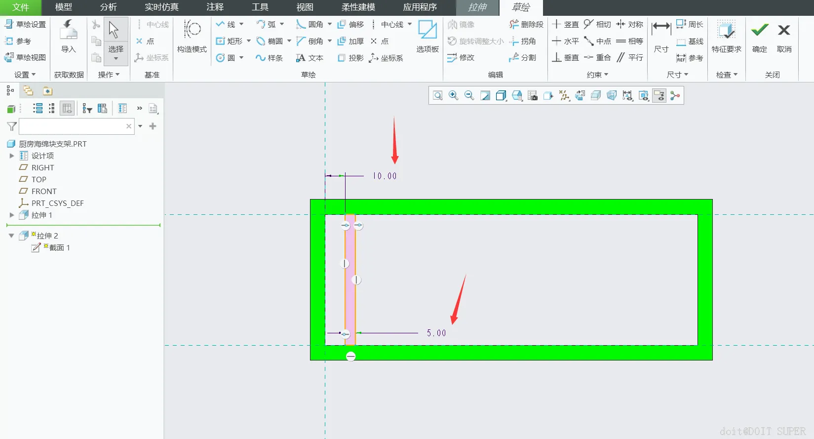Expand the 约束 group dropdown
The width and height of the screenshot is (814, 439).
point(598,75)
